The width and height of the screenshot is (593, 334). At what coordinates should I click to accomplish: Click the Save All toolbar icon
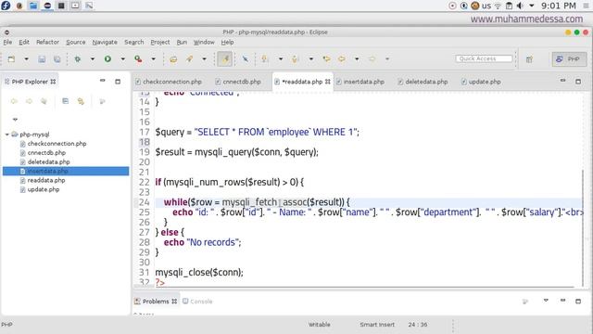click(57, 59)
